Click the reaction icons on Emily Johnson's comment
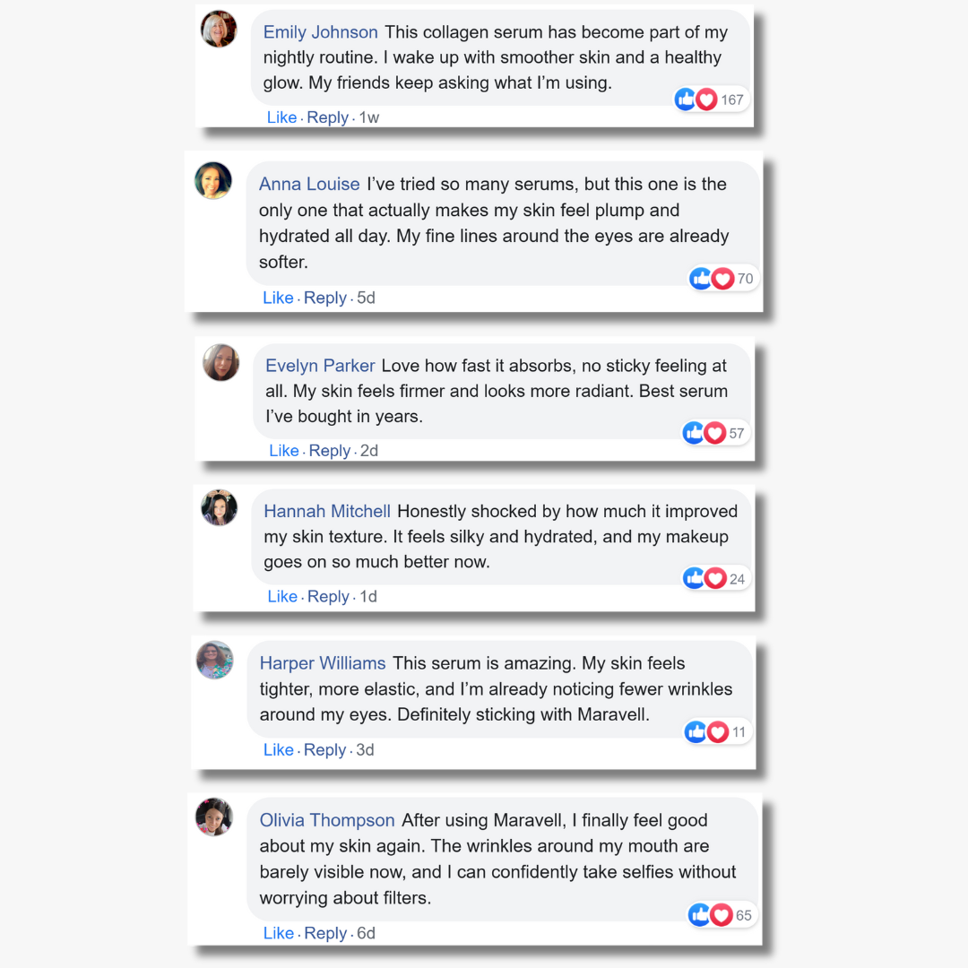The height and width of the screenshot is (968, 968). pyautogui.click(x=696, y=99)
